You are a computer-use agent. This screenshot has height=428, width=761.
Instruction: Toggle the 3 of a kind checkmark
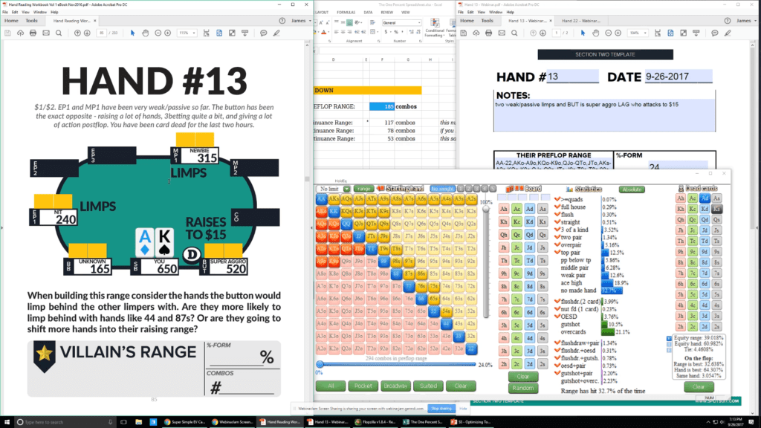(557, 230)
